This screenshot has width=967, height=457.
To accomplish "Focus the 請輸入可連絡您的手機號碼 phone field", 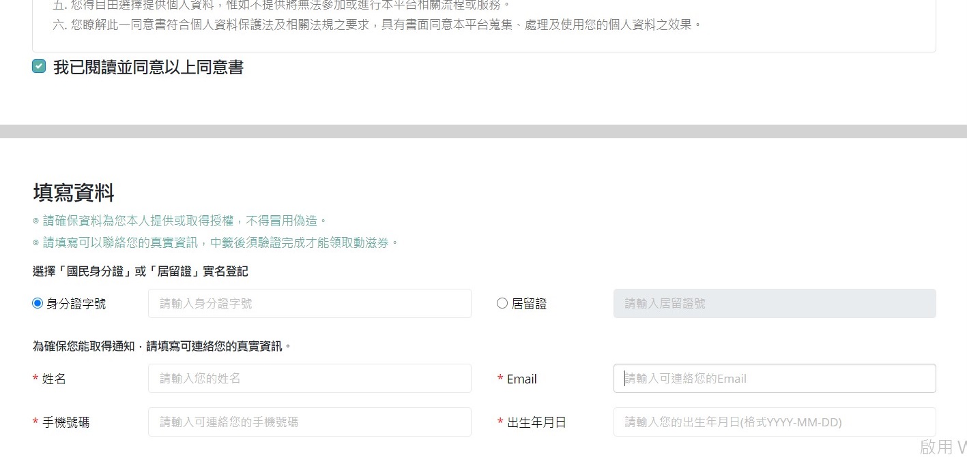I will pos(310,422).
